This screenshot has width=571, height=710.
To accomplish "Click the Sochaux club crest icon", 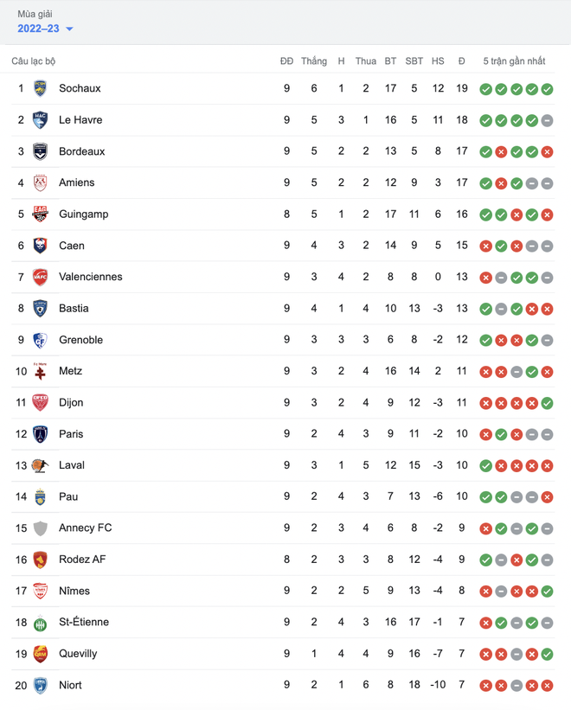I will 40,88.
